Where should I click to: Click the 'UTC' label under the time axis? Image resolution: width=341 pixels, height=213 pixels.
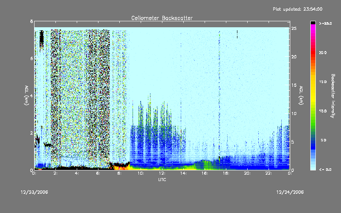(x=162, y=179)
